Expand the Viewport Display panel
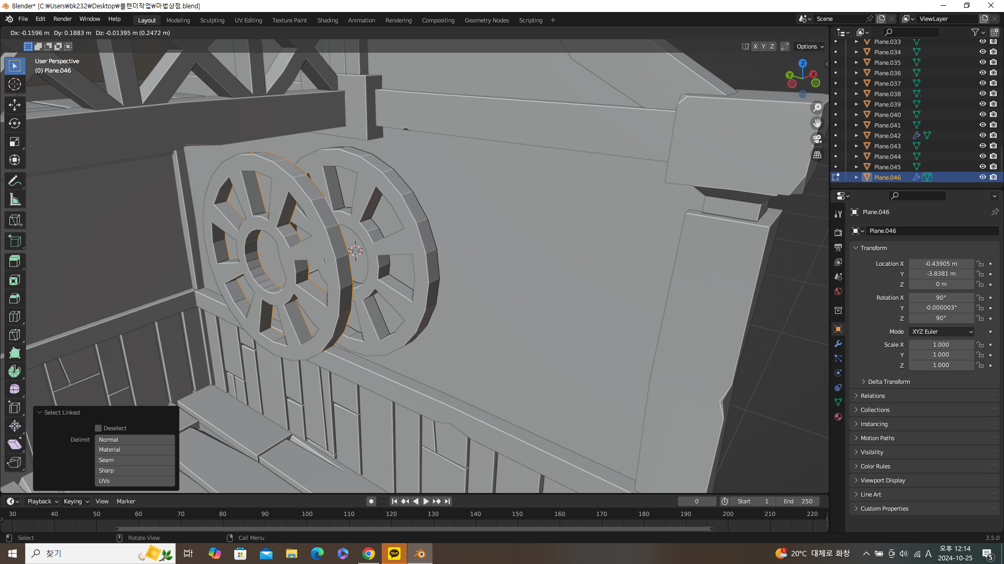This screenshot has width=1004, height=564. point(883,480)
